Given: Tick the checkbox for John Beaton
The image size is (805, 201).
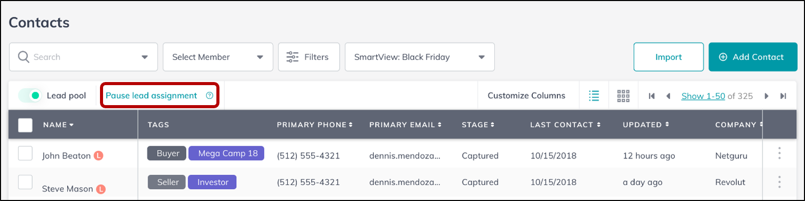Looking at the screenshot, I should (25, 153).
